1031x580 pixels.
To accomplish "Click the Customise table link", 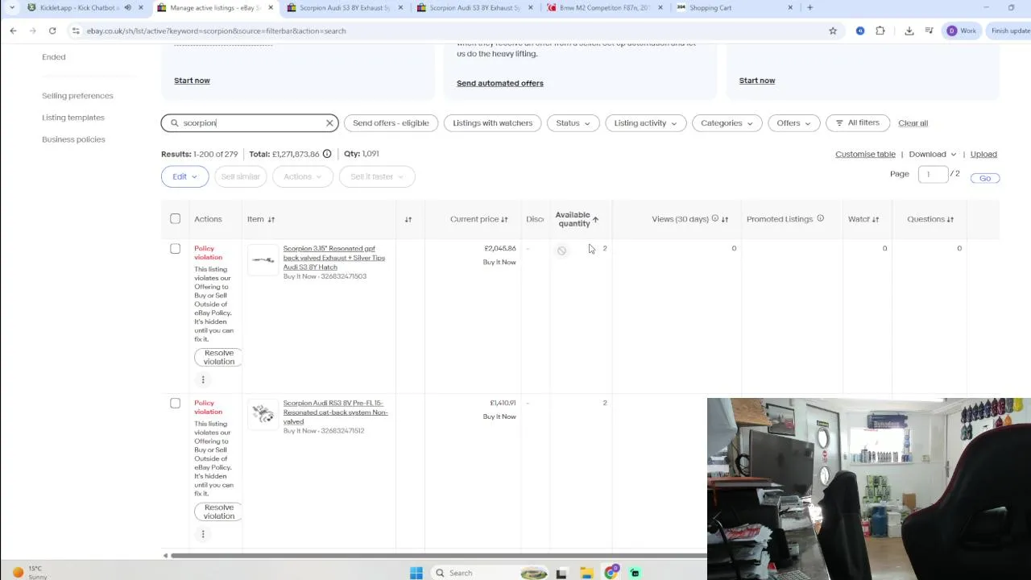I will coord(865,154).
